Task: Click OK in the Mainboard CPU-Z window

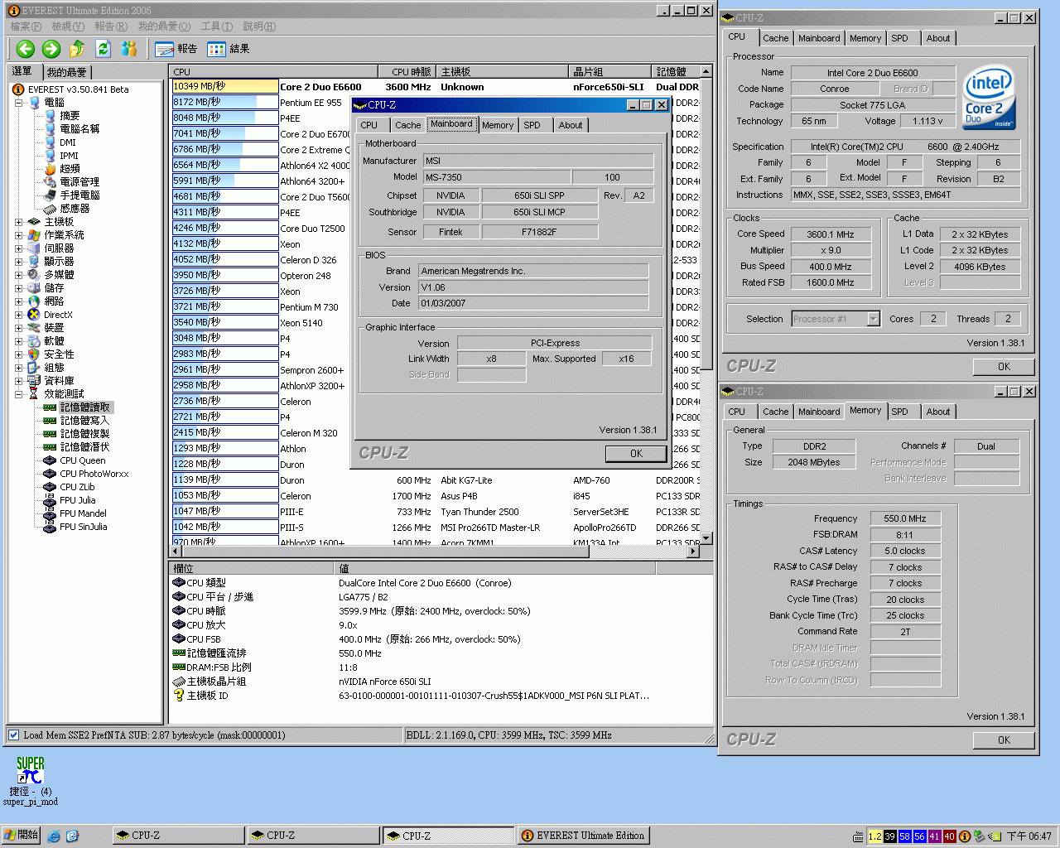Action: (x=636, y=453)
